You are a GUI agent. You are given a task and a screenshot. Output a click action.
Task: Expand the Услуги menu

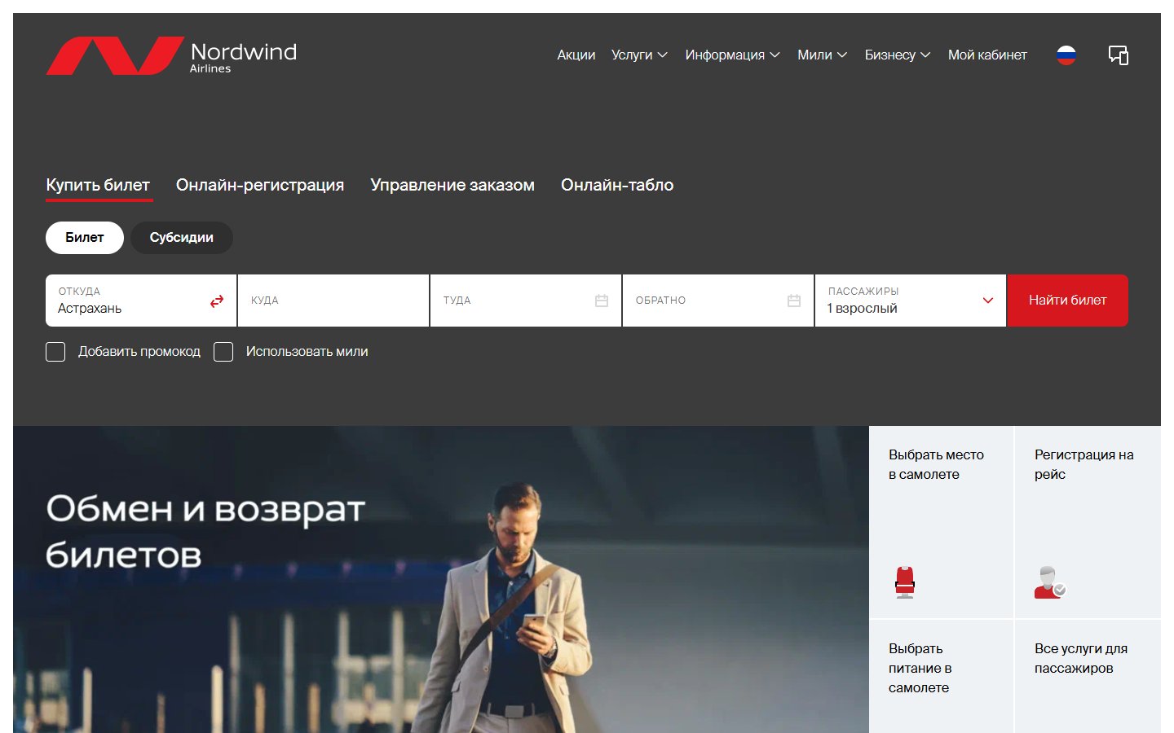point(640,55)
